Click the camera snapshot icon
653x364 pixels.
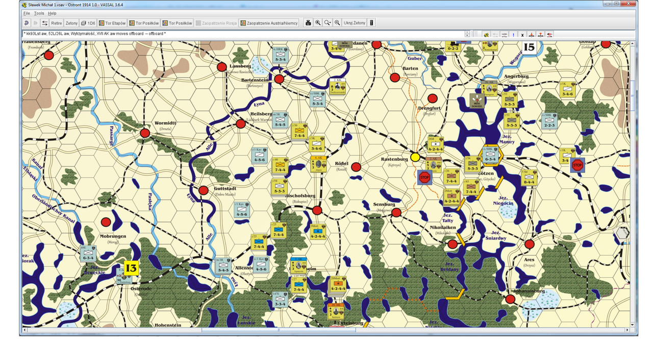point(308,23)
